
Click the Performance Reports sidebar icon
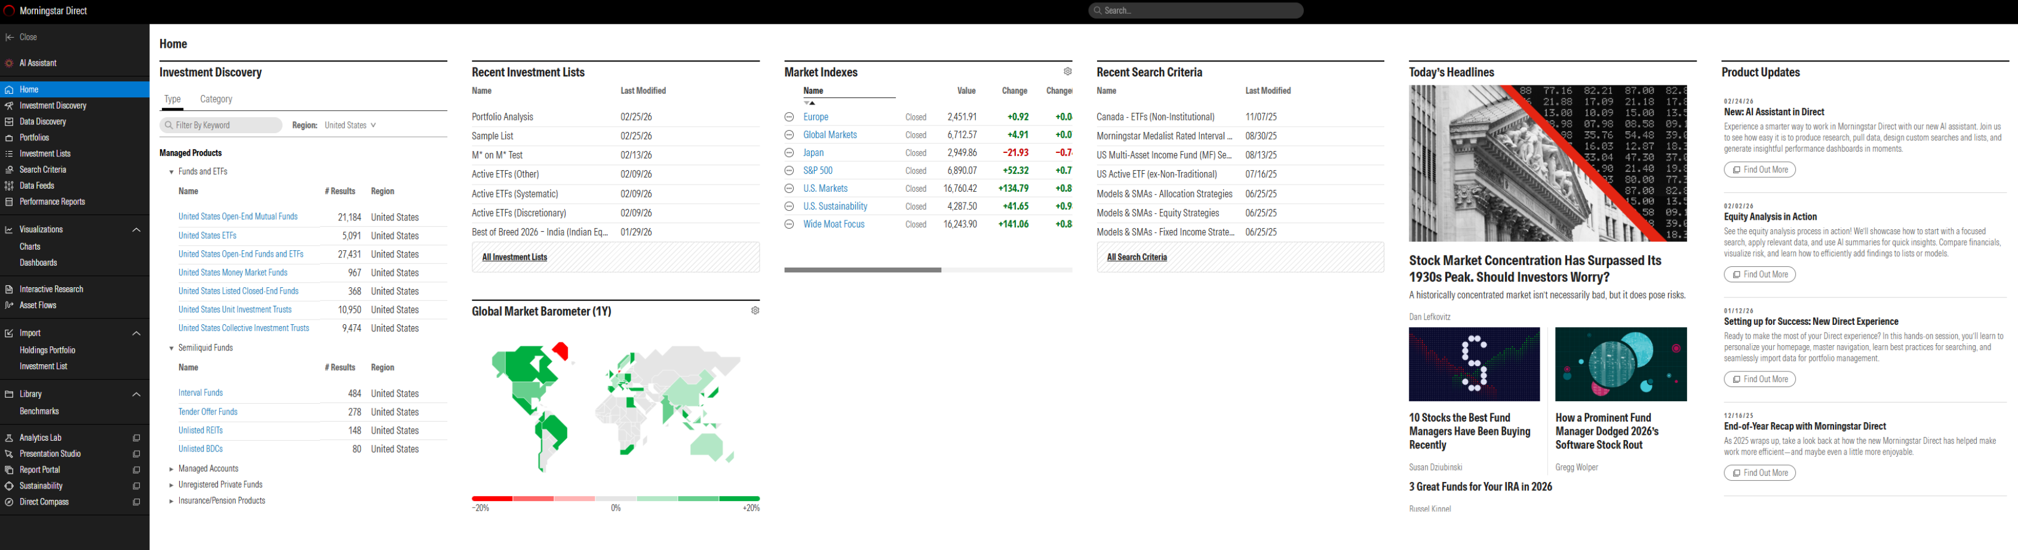click(x=10, y=202)
